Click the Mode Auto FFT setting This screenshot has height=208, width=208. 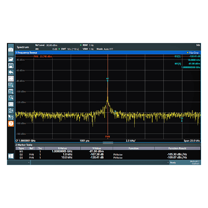105,49
